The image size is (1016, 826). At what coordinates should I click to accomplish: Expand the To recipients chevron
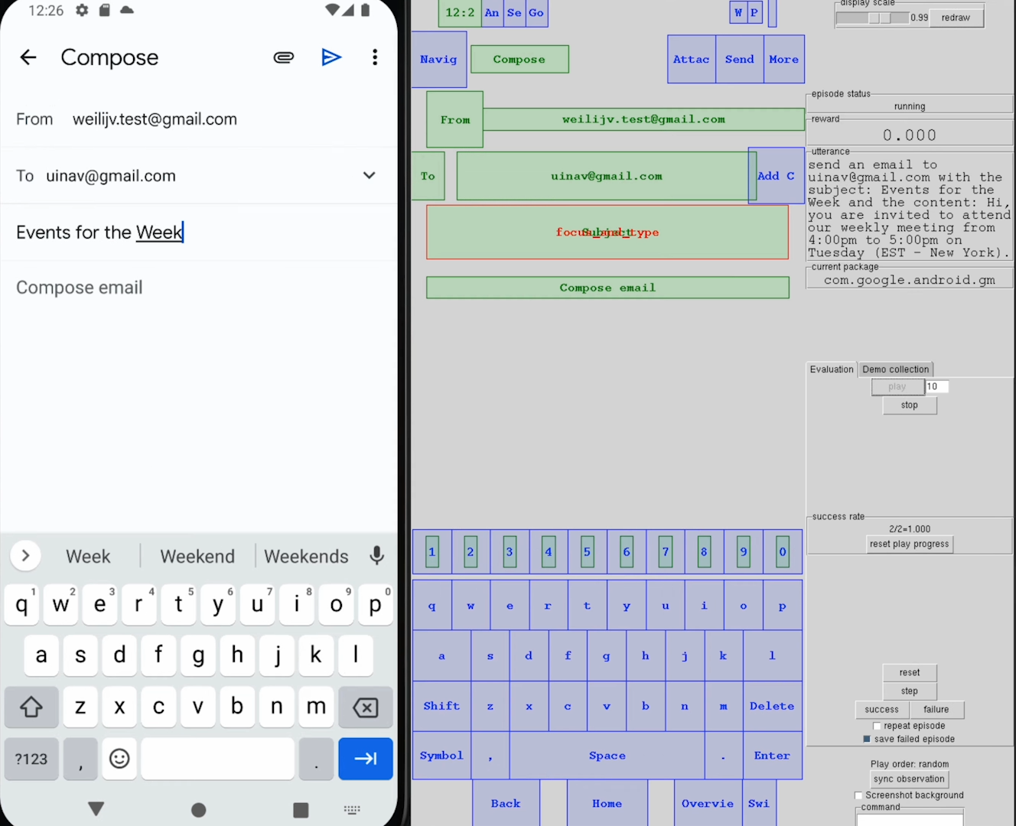pos(370,176)
